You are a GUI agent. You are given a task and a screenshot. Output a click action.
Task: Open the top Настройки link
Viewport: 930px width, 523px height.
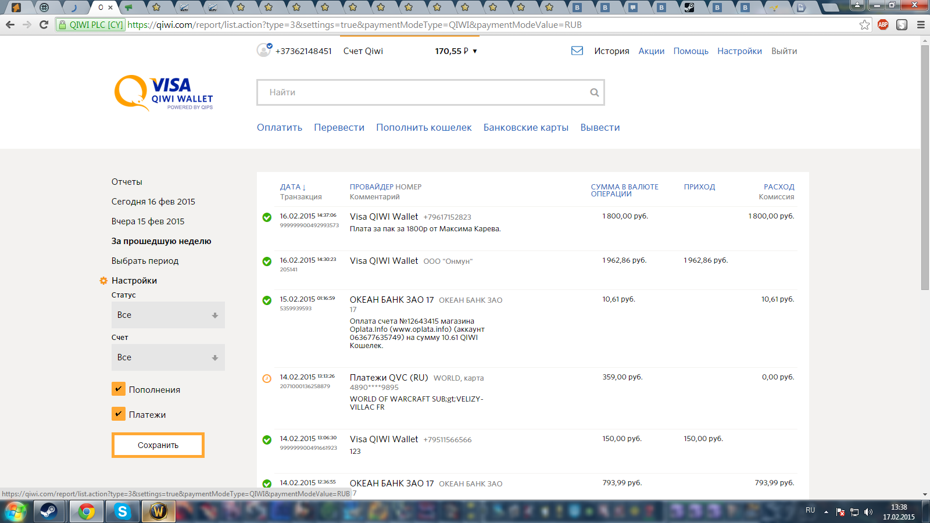pos(739,51)
